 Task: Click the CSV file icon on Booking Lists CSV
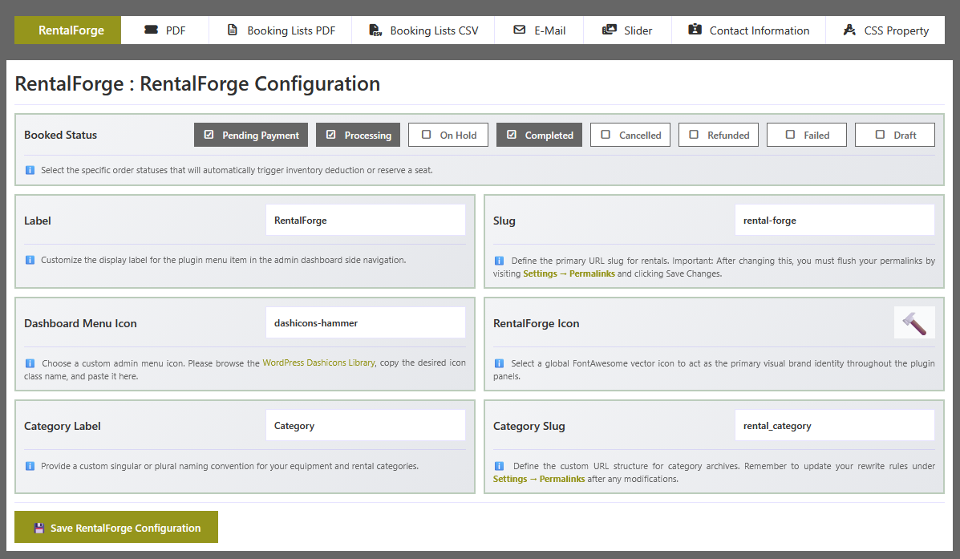coord(375,30)
